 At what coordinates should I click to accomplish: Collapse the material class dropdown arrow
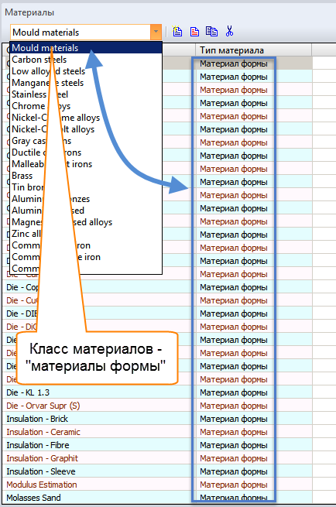click(156, 32)
